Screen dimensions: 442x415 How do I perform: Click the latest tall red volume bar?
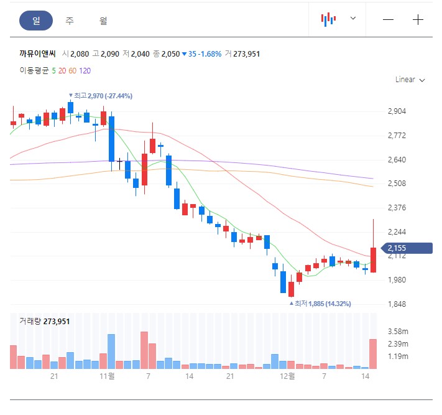[373, 354]
